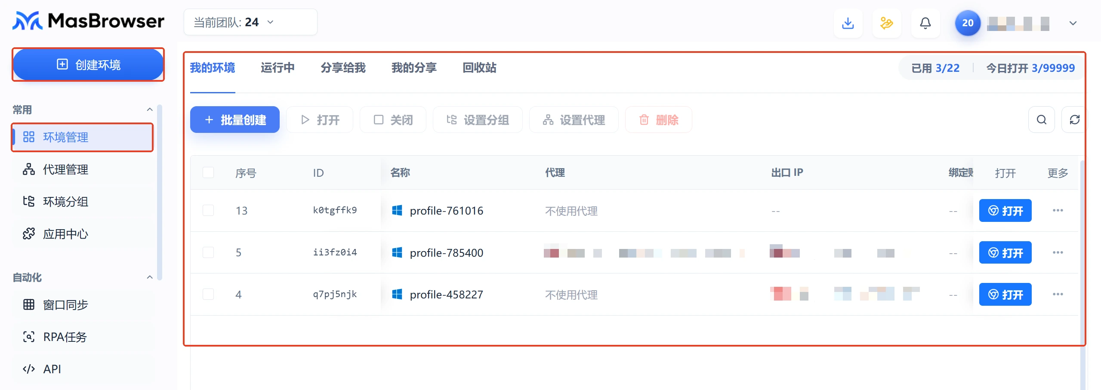Click the 设置代理 toolbar button
Screen dimensions: 1101x390
(574, 120)
